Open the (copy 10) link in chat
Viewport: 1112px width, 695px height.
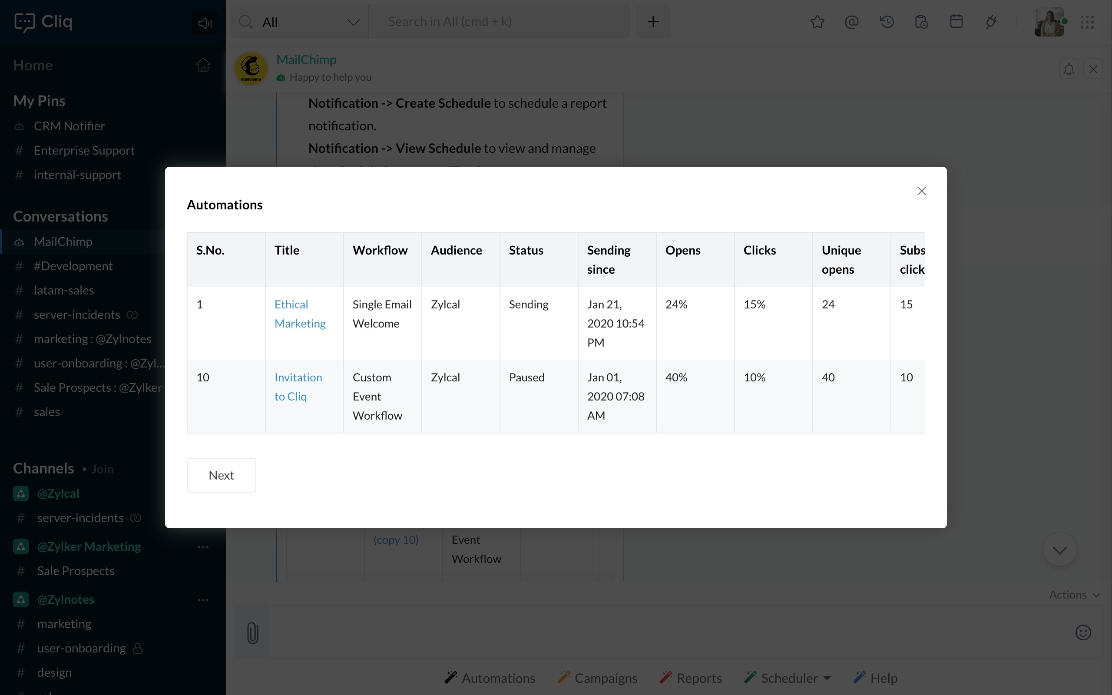[x=396, y=539]
